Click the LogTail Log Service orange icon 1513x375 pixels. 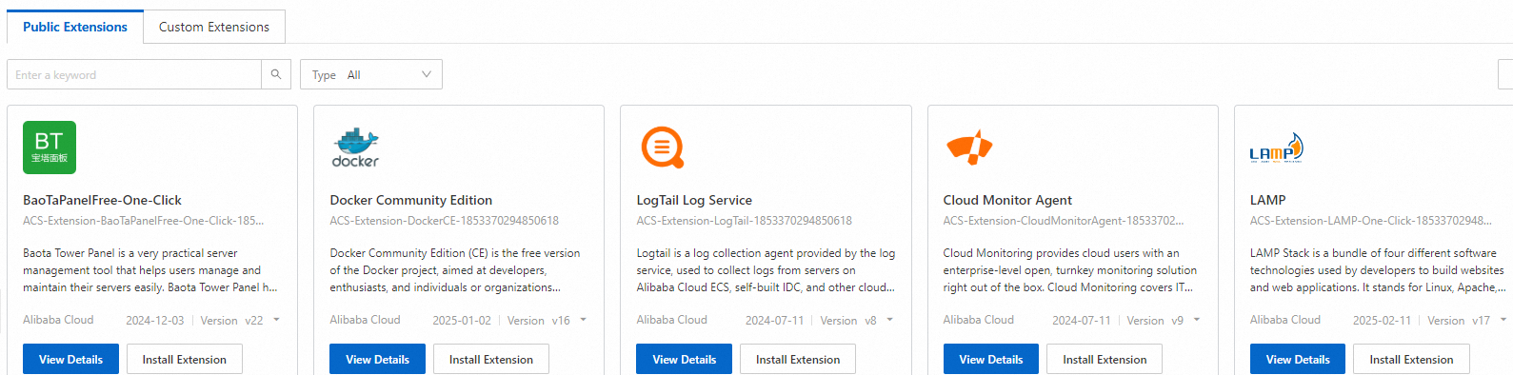[663, 148]
